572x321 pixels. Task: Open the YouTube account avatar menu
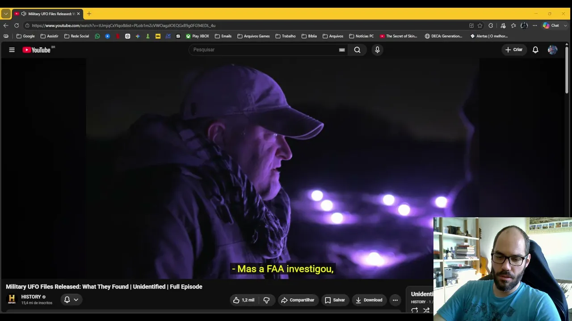[x=552, y=50]
